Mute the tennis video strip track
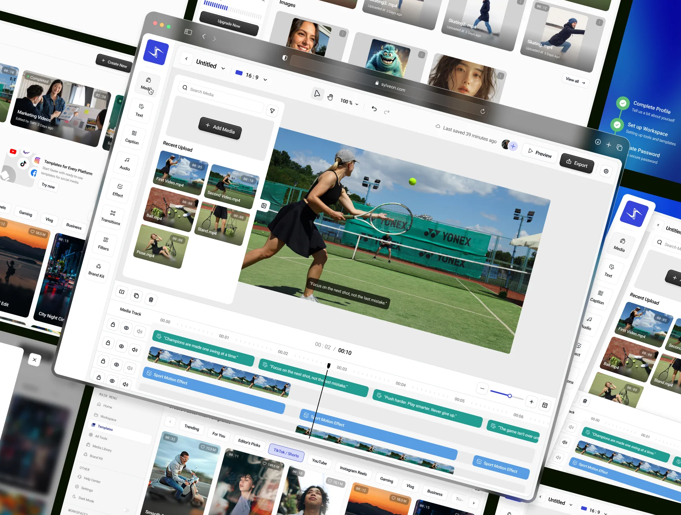This screenshot has height=515, width=681. click(x=135, y=350)
